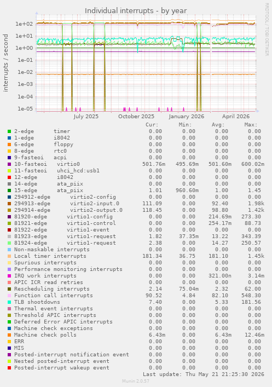Click the Munin 2.0.57 footer text
Image resolution: width=272 pixels, height=387 pixels.
pos(136,381)
